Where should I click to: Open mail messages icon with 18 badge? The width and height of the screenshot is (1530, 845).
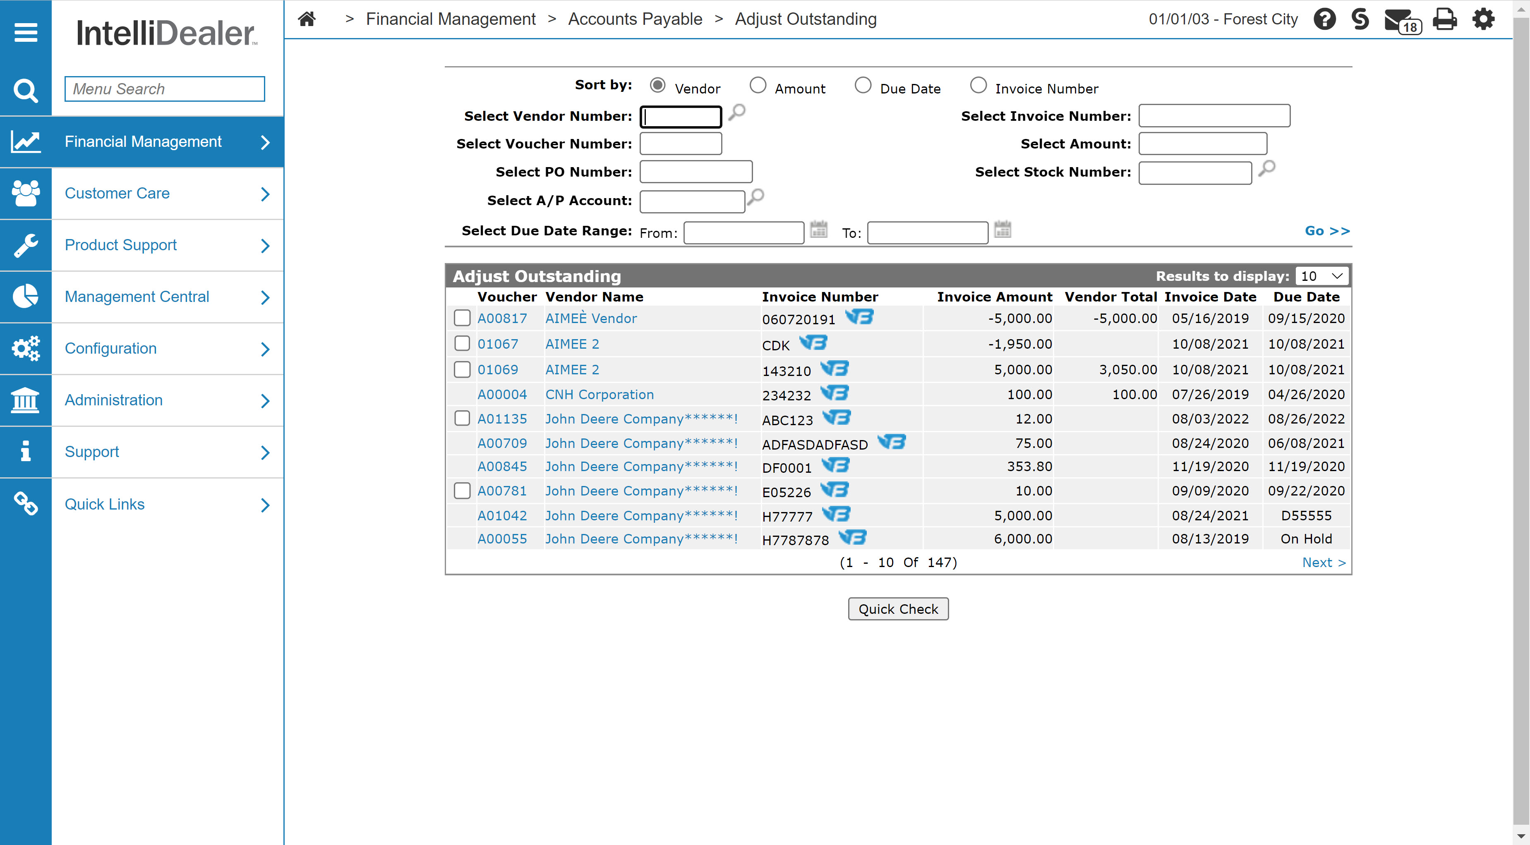tap(1402, 21)
